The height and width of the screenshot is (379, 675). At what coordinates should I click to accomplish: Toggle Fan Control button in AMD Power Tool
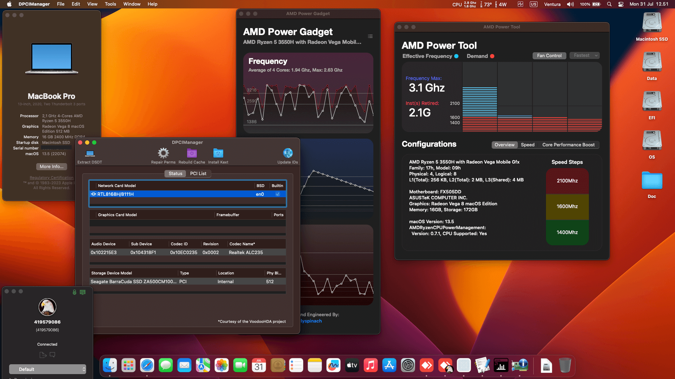click(x=549, y=55)
